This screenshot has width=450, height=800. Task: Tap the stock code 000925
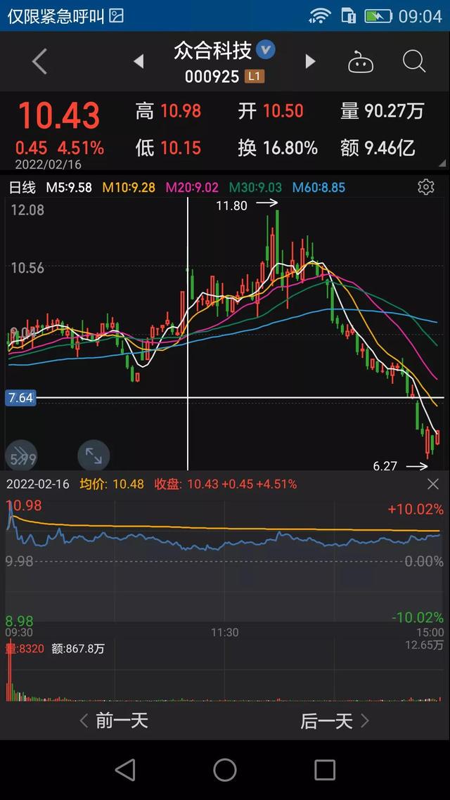[212, 77]
